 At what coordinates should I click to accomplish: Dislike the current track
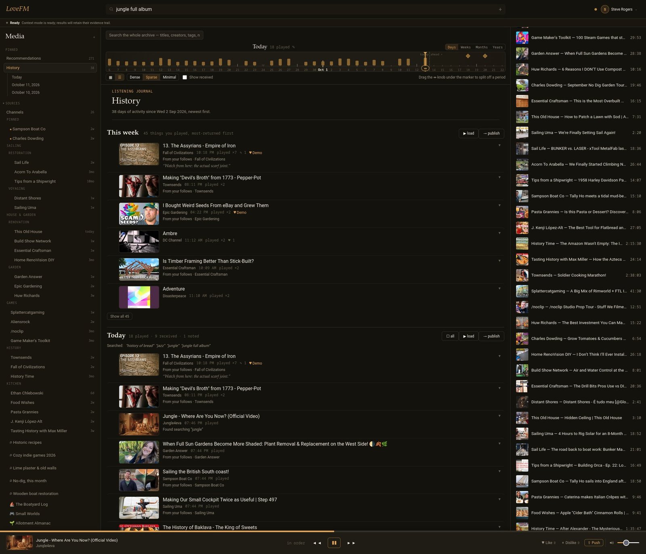pyautogui.click(x=570, y=543)
